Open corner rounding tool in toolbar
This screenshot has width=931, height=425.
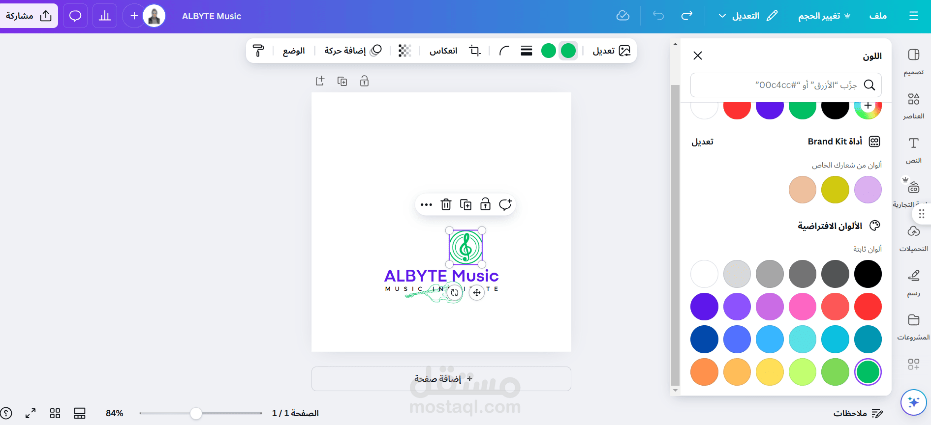[504, 51]
